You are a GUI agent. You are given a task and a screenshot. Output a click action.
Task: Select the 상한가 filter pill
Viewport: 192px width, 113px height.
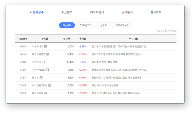click(x=103, y=25)
